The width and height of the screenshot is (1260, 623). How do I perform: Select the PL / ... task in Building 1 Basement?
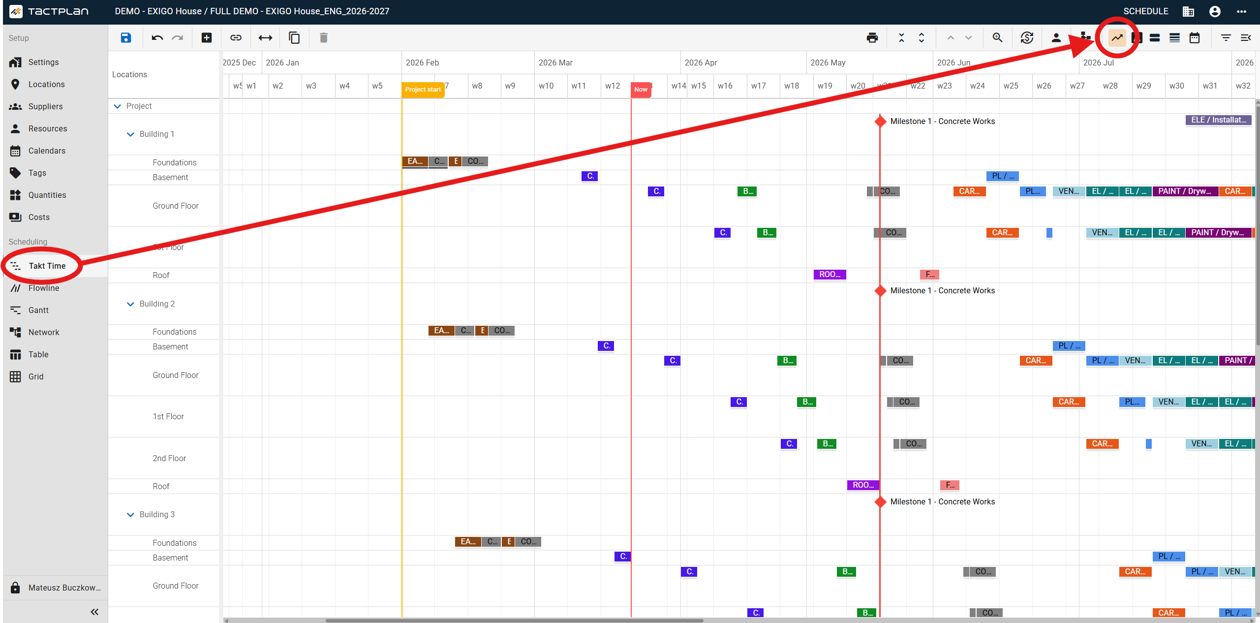tap(1002, 176)
